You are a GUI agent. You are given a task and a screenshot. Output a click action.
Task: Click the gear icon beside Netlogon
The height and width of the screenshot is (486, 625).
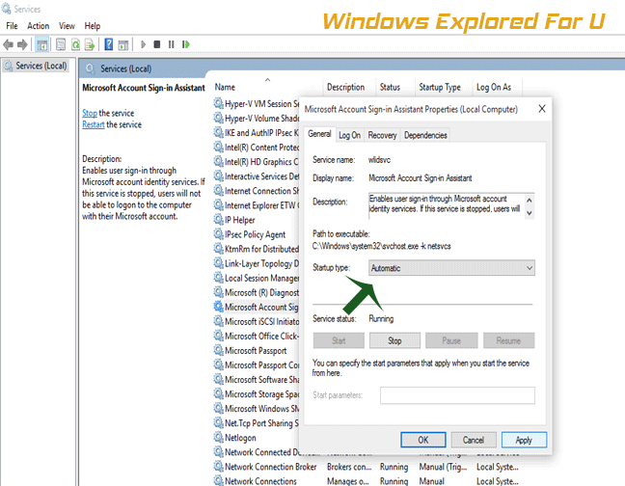click(x=218, y=437)
